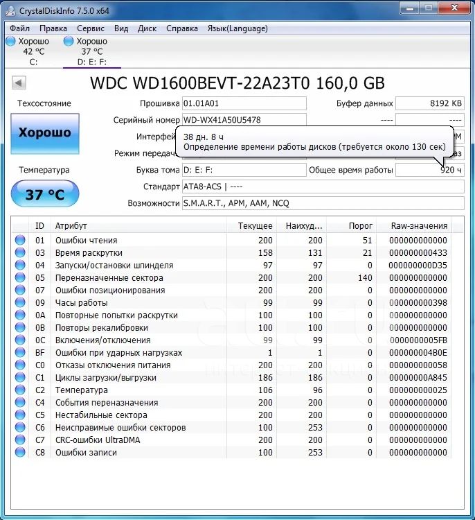Click the Текущее column header
475x520 pixels.
252,226
